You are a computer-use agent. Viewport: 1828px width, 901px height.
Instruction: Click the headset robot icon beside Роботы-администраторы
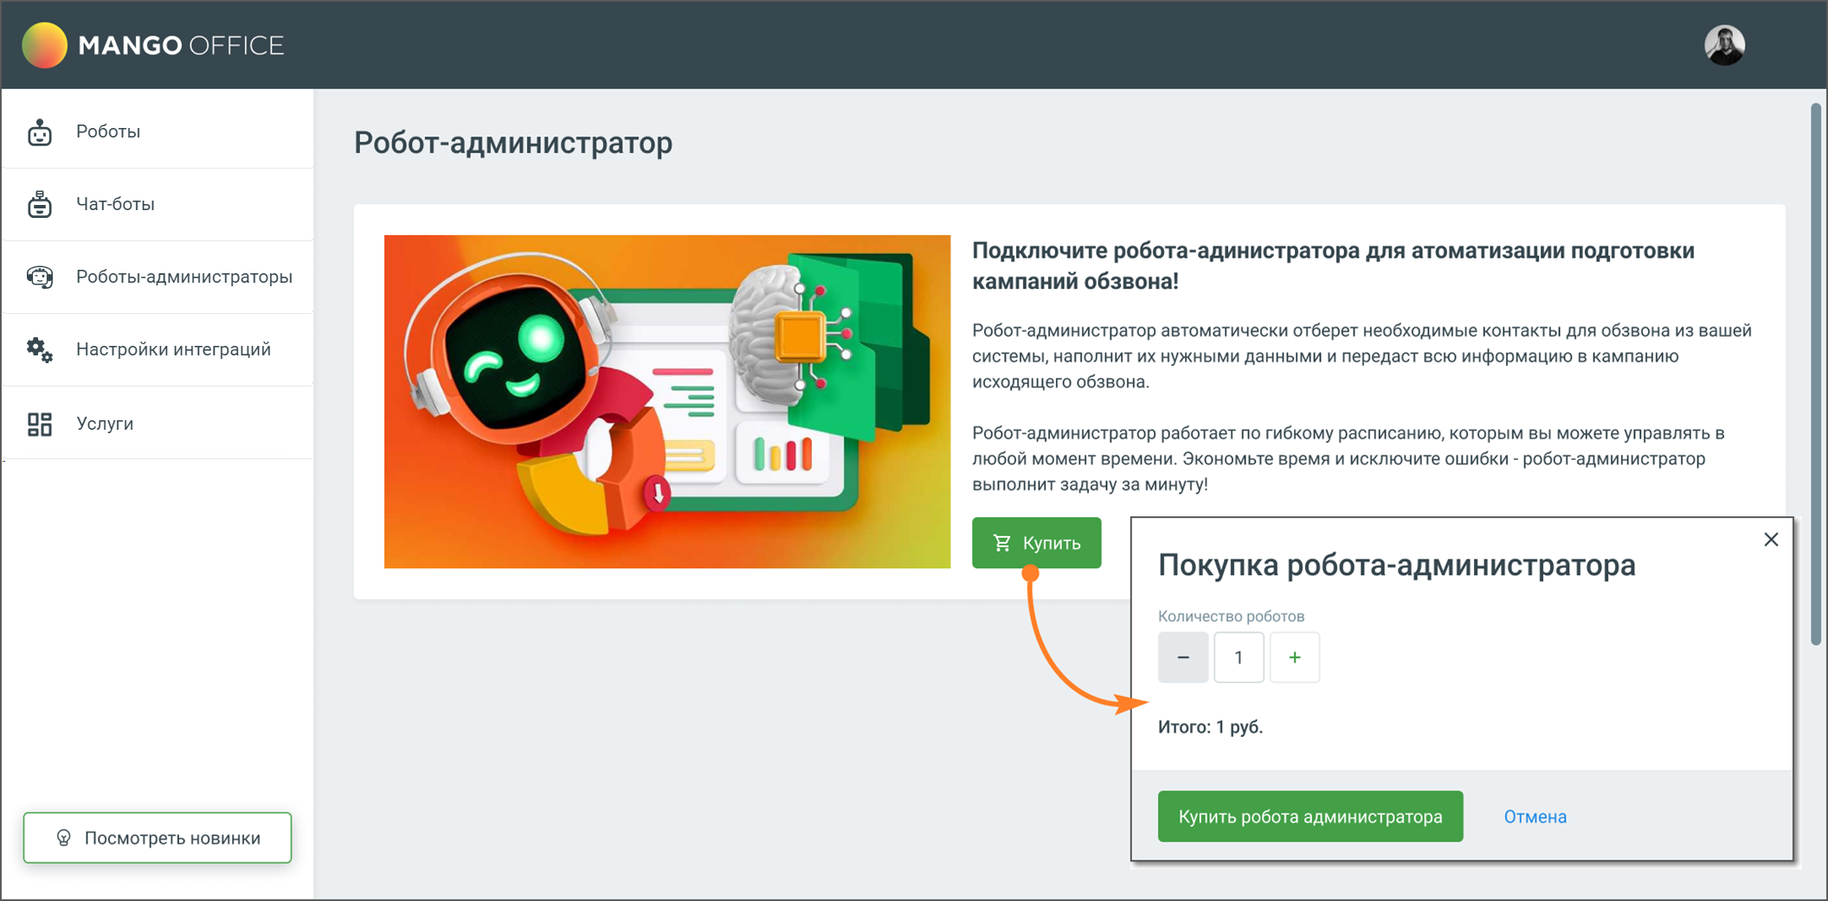point(40,277)
